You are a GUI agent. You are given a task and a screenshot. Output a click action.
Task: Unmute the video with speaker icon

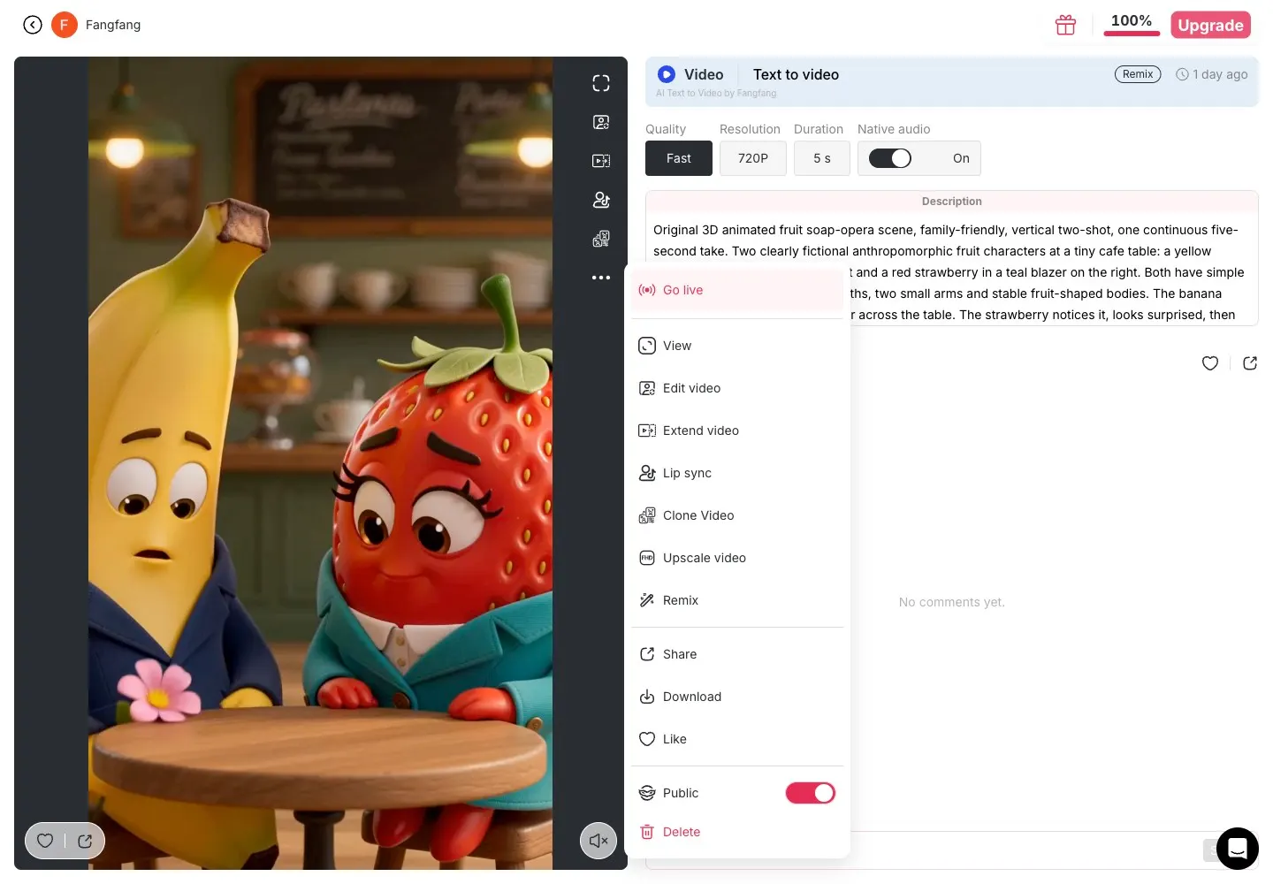pyautogui.click(x=598, y=841)
